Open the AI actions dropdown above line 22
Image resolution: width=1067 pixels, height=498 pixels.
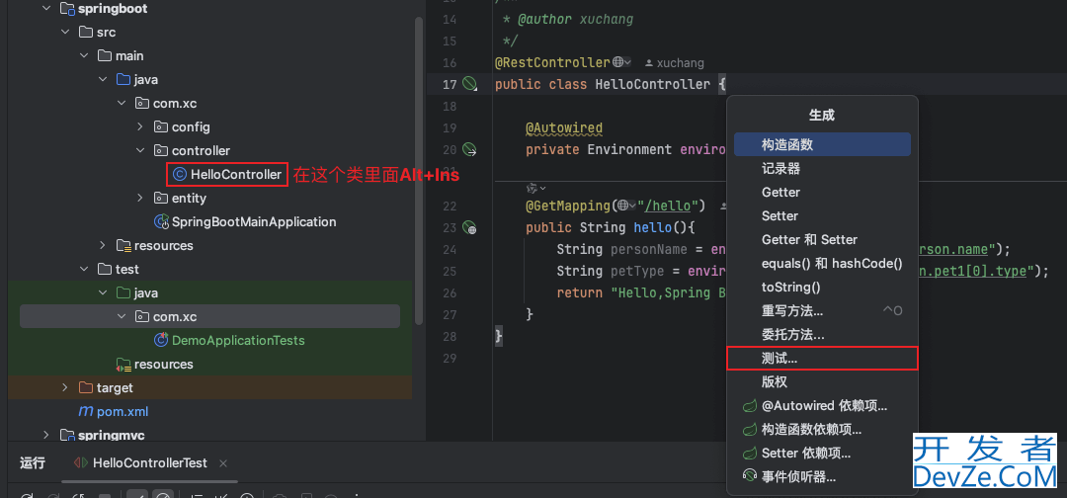pos(543,189)
